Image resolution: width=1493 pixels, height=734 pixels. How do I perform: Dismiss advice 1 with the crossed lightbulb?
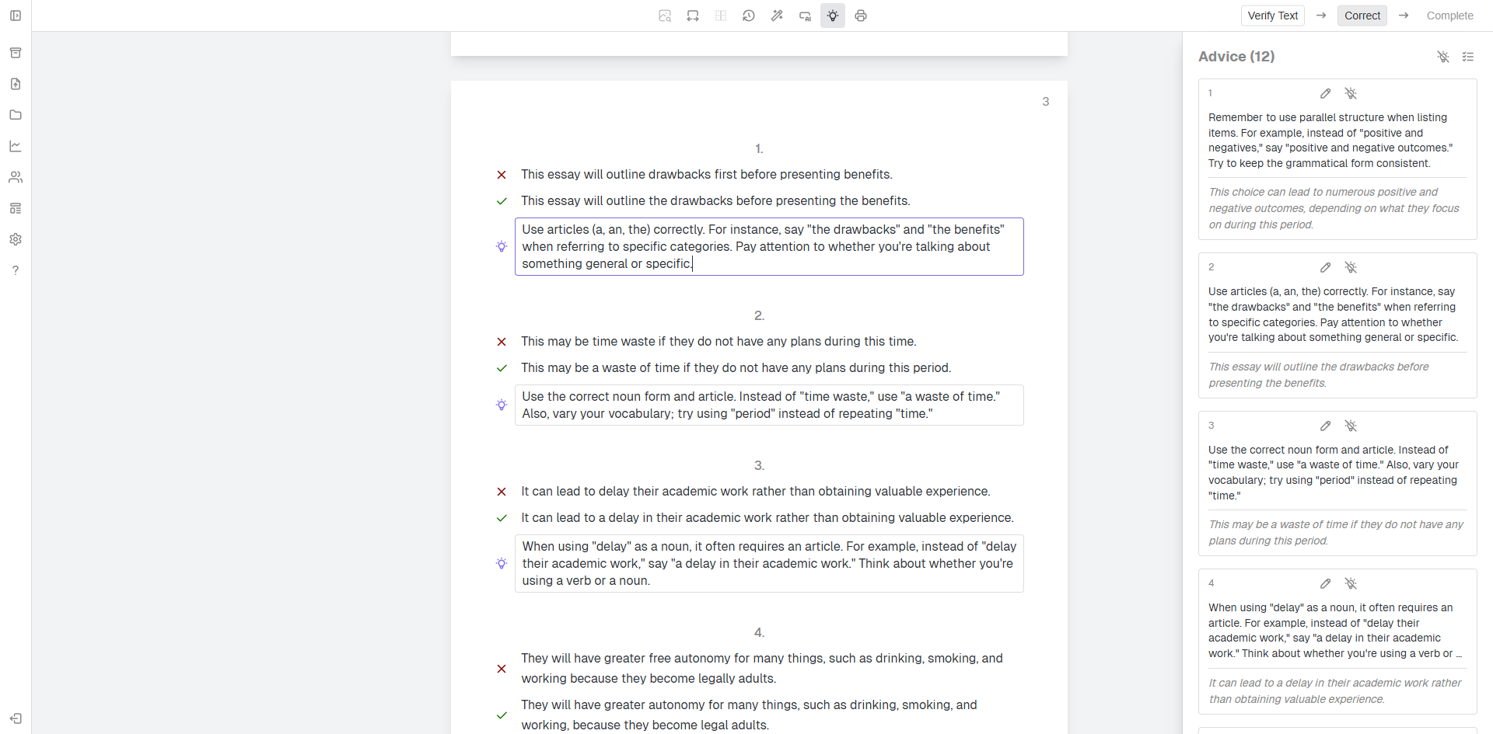coord(1351,93)
